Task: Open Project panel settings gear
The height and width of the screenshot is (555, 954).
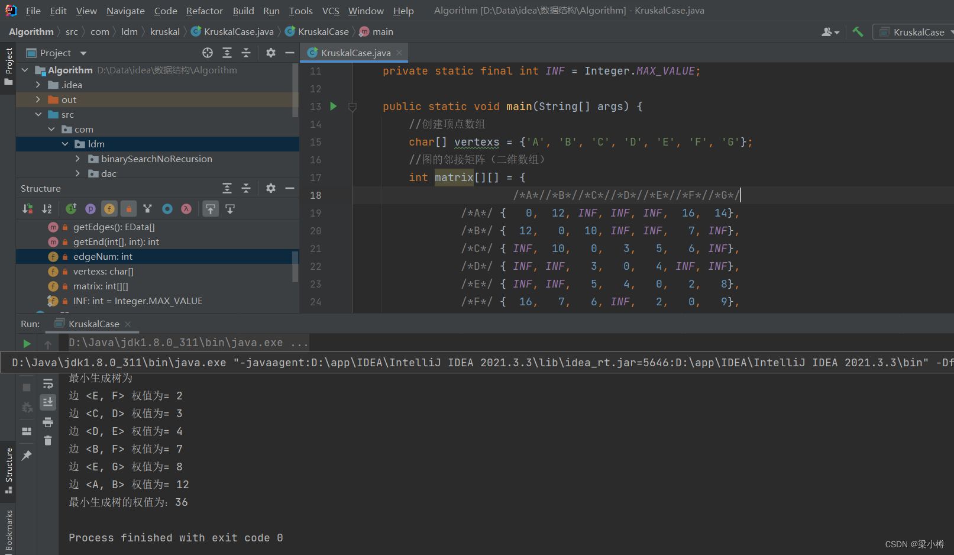Action: tap(271, 53)
